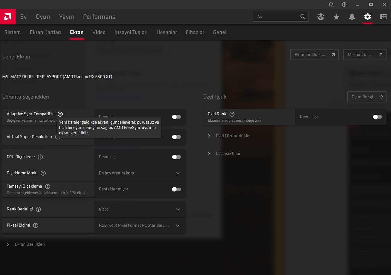Toggle Adaptive Sync Compatible switch

tap(176, 117)
